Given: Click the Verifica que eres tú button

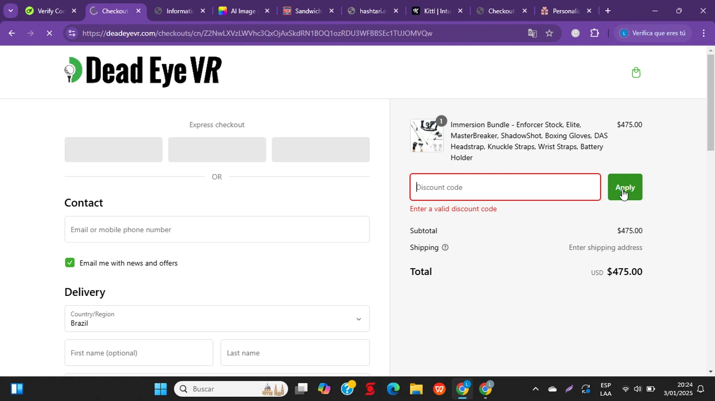Looking at the screenshot, I should [x=653, y=33].
